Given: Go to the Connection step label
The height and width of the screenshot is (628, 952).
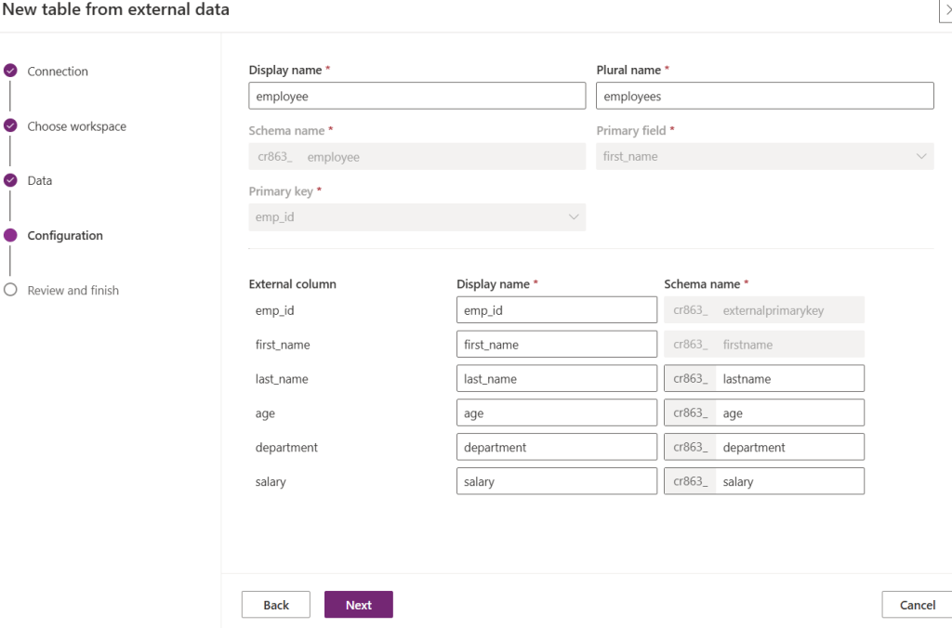Looking at the screenshot, I should 58,72.
